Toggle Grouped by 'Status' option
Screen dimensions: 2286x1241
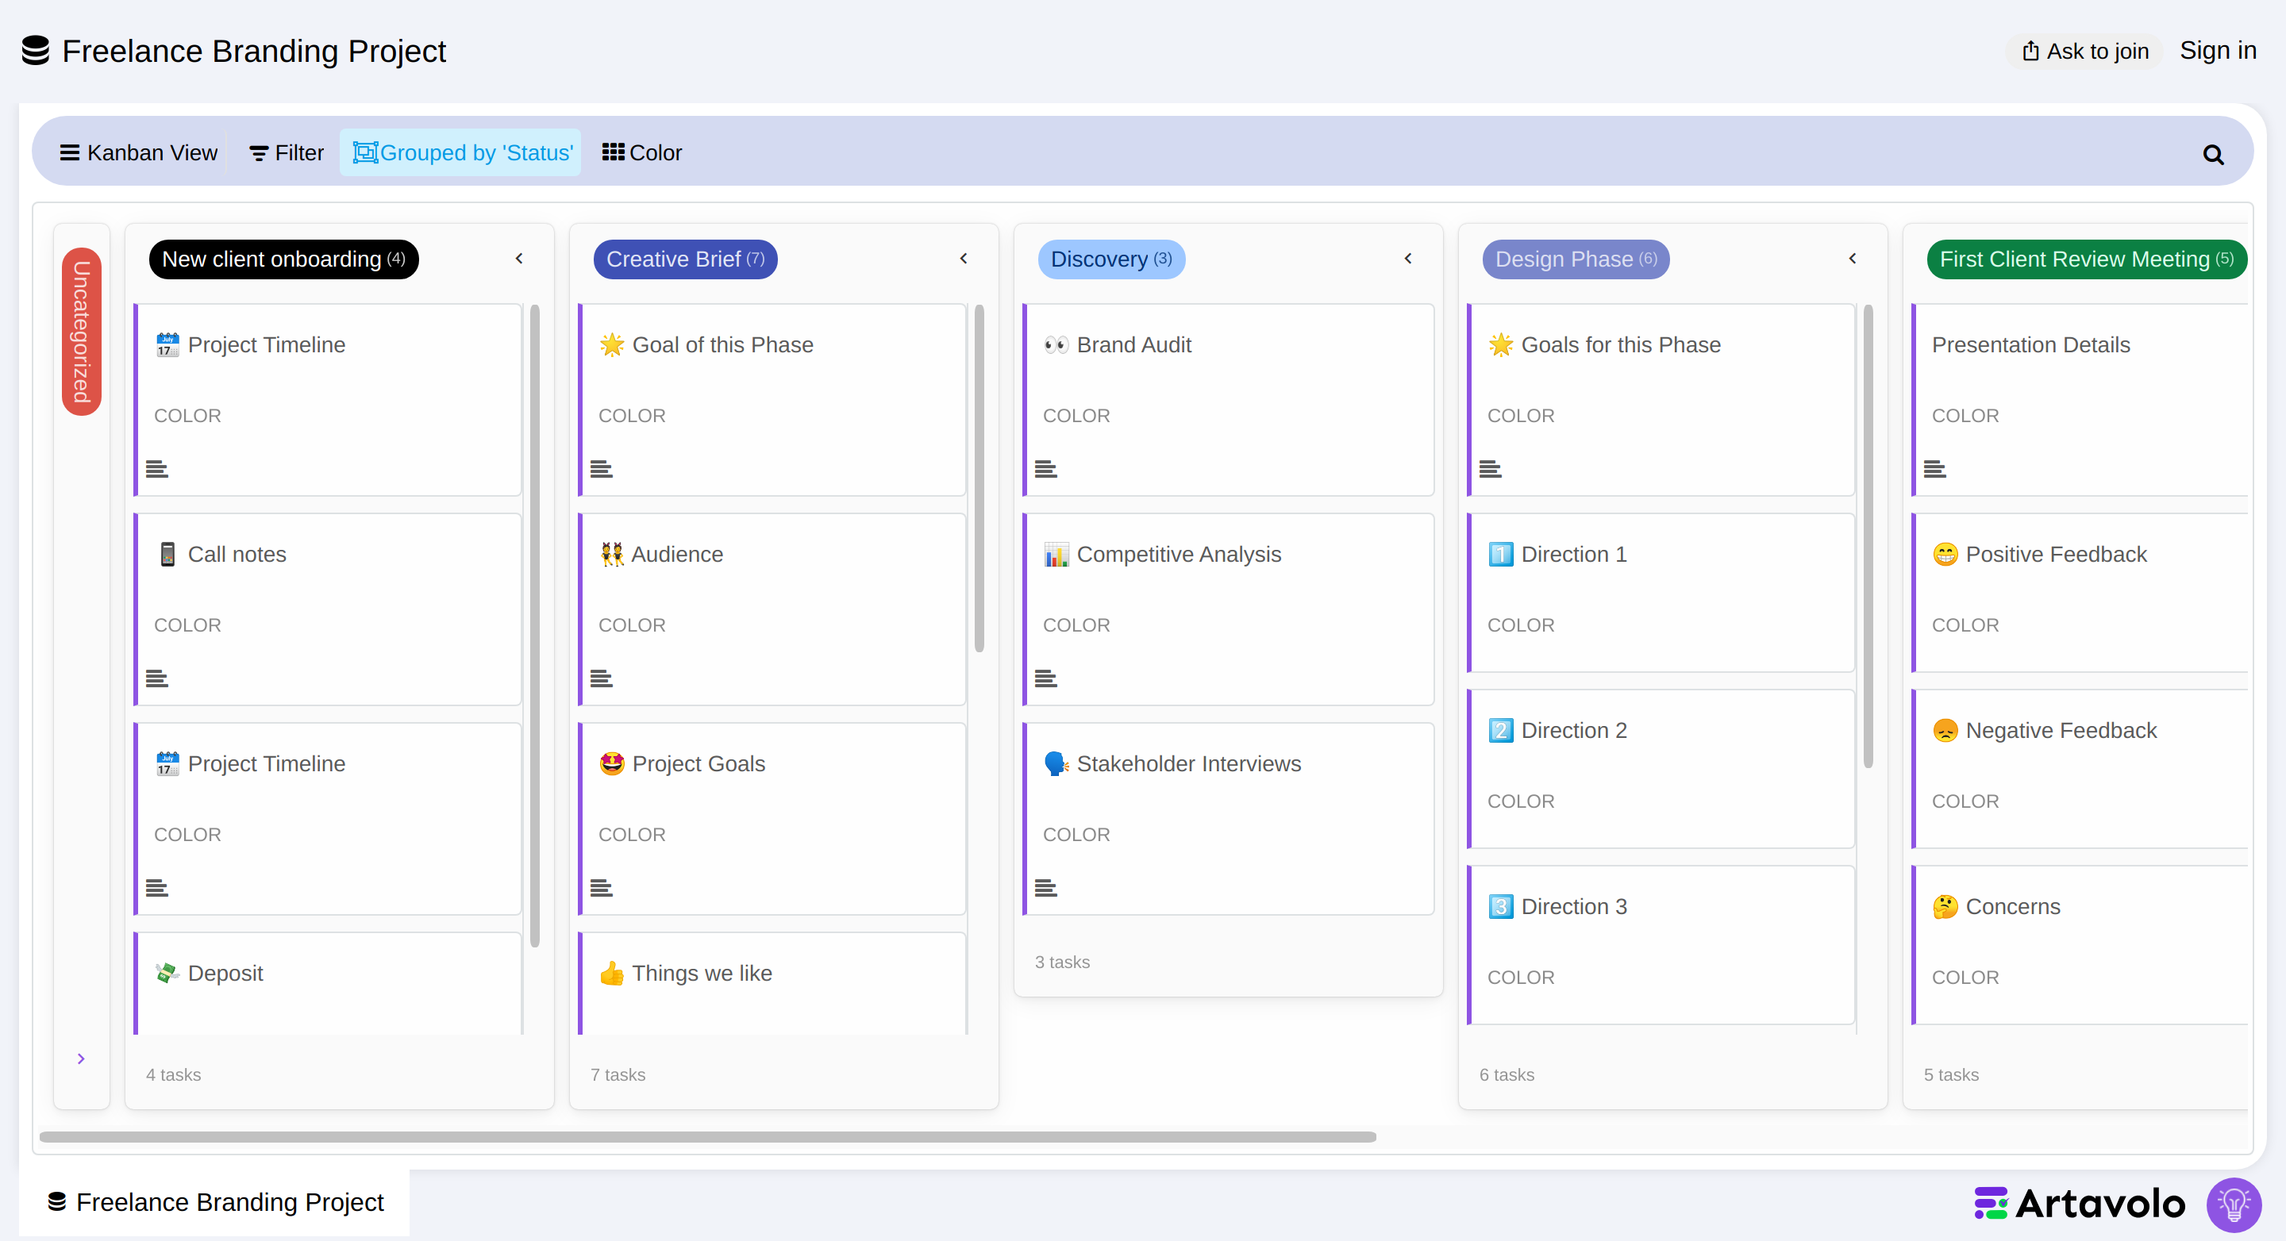coord(461,152)
